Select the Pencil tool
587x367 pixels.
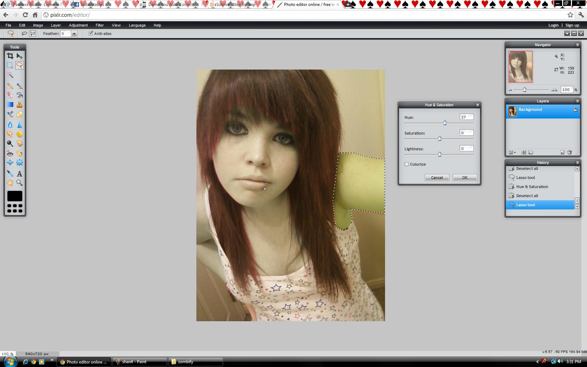coord(10,86)
